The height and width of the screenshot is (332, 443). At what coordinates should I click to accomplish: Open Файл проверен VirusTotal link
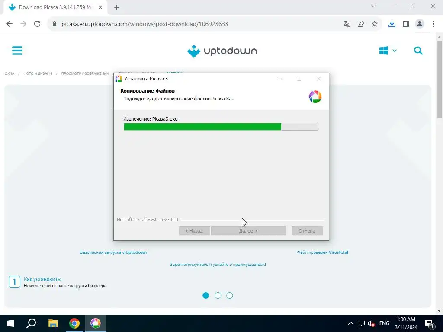tap(322, 252)
